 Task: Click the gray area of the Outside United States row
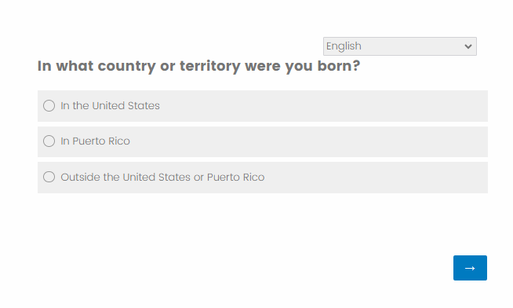[377, 178]
